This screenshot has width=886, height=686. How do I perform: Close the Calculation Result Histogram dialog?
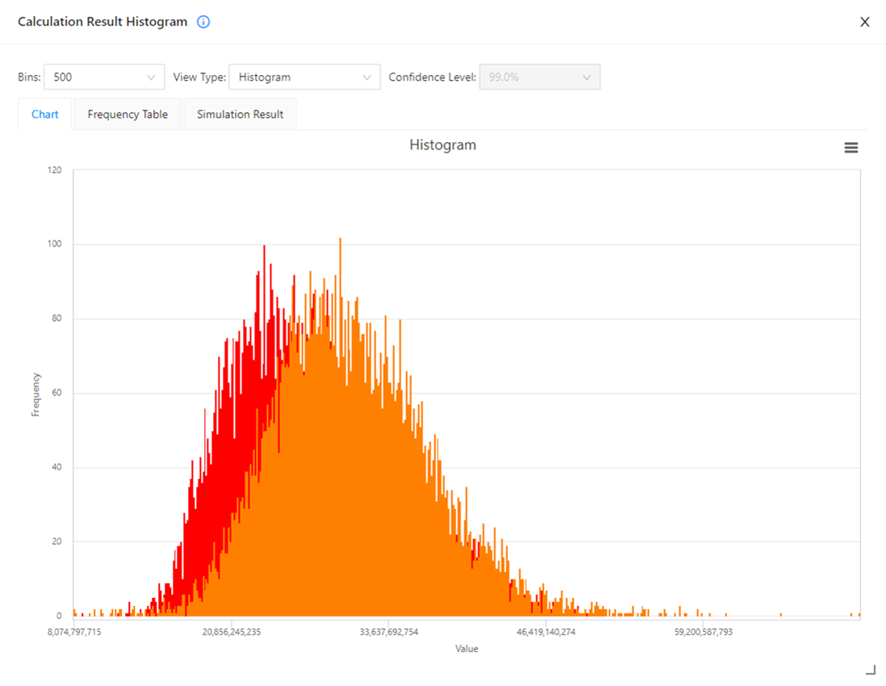[x=864, y=22]
